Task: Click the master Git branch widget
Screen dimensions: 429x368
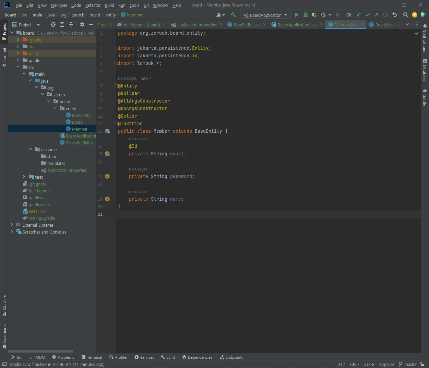Action: tap(408, 364)
